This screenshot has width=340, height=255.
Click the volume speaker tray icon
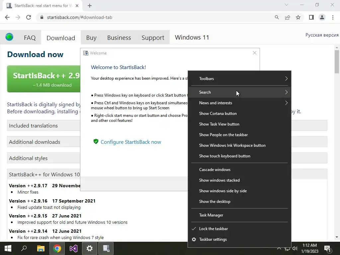pyautogui.click(x=295, y=248)
